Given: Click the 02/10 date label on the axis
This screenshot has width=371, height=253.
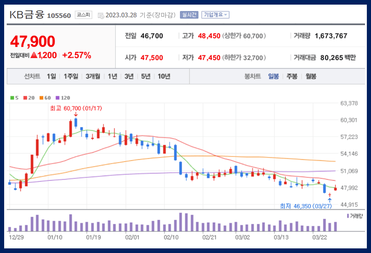Looking at the screenshot, I should pyautogui.click(x=171, y=237).
